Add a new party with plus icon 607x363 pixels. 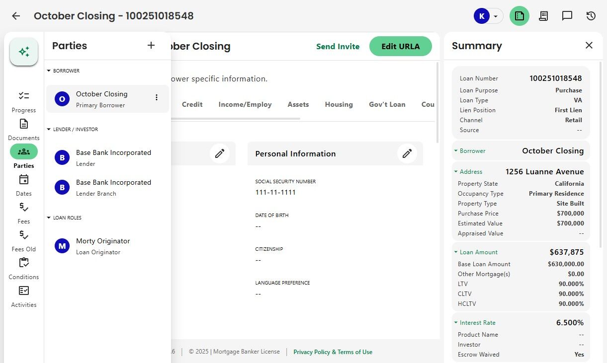151,46
